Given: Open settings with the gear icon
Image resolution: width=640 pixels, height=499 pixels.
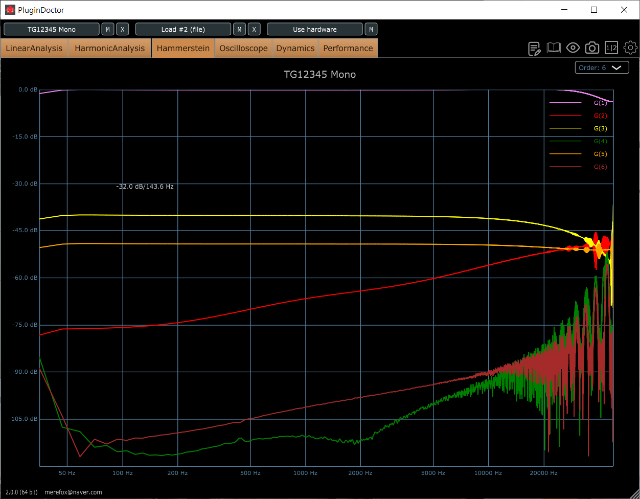Looking at the screenshot, I should point(631,48).
